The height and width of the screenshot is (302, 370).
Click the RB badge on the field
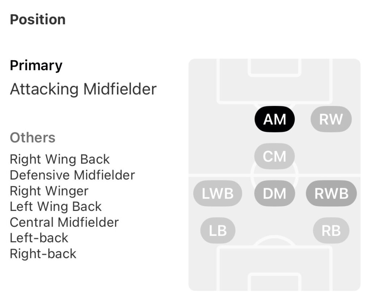(x=331, y=230)
